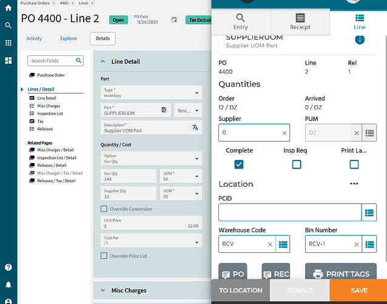Viewport: 387px width, 304px height.
Task: Open the apps grid menu icon
Action: coord(8,43)
